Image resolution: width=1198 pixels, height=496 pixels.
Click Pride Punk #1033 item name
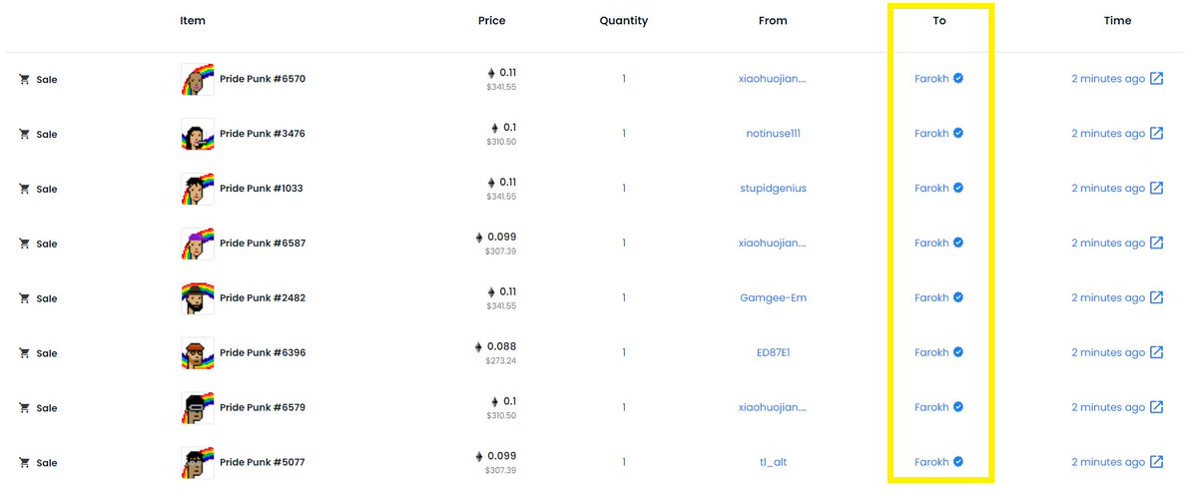click(x=262, y=189)
